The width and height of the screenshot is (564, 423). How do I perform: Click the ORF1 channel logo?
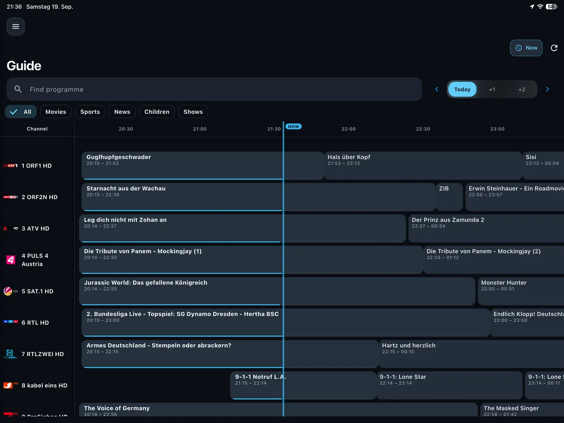(x=11, y=166)
